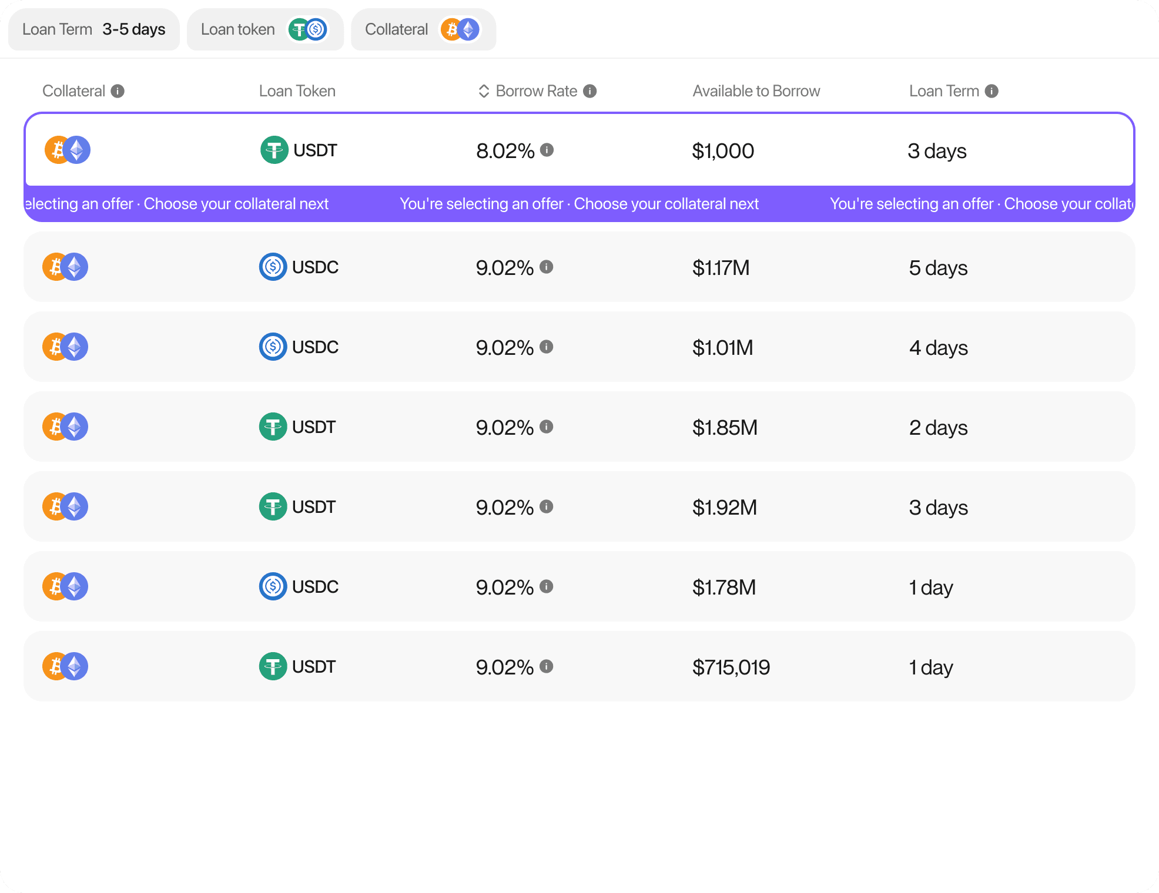Click the Loan Term column header label
1159x893 pixels.
[x=944, y=91]
